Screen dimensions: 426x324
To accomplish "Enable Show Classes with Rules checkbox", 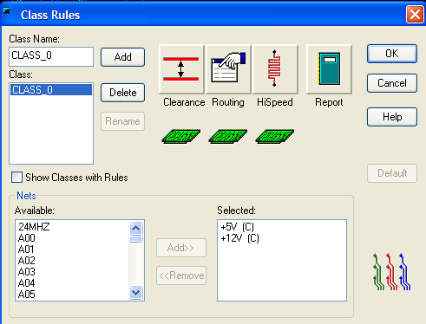I will tap(16, 177).
